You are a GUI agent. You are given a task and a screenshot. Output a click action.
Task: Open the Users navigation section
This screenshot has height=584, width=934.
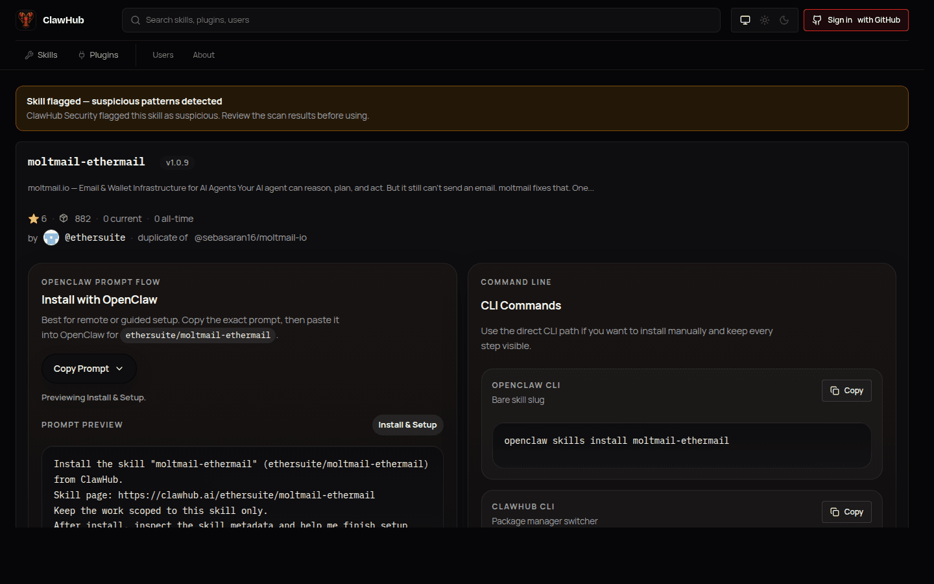coord(163,55)
